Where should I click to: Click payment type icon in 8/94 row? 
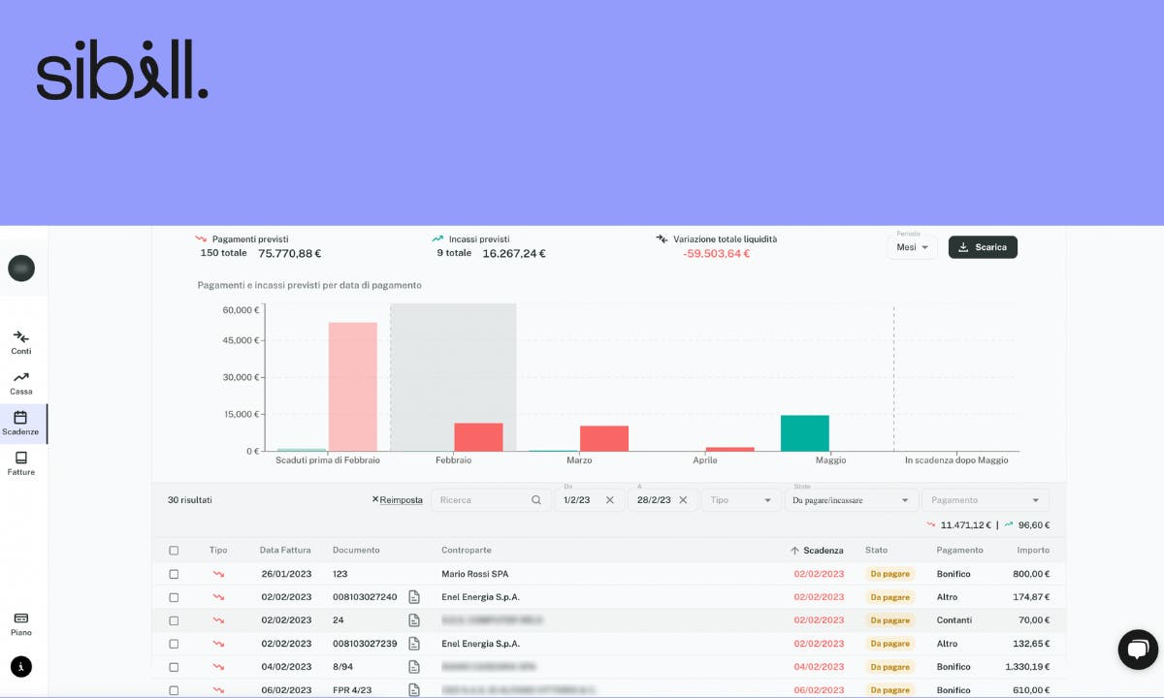(x=218, y=667)
